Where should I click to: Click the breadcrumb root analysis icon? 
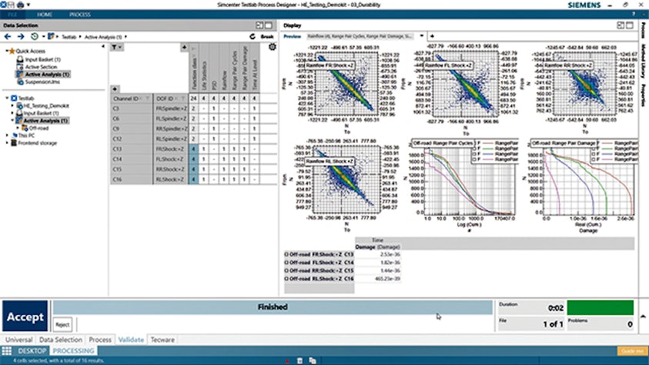pos(51,37)
